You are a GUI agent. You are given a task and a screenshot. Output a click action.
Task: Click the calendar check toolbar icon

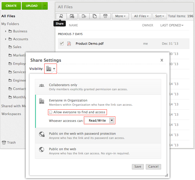pos(72,16)
